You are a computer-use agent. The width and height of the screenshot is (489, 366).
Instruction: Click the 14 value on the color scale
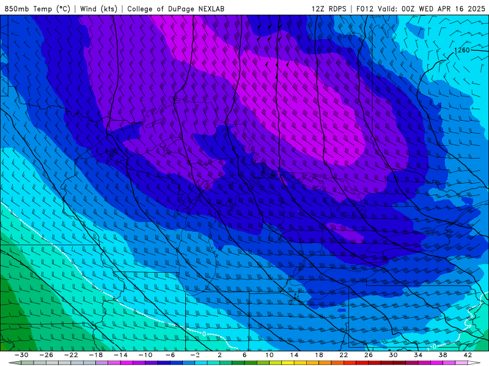[x=294, y=355]
